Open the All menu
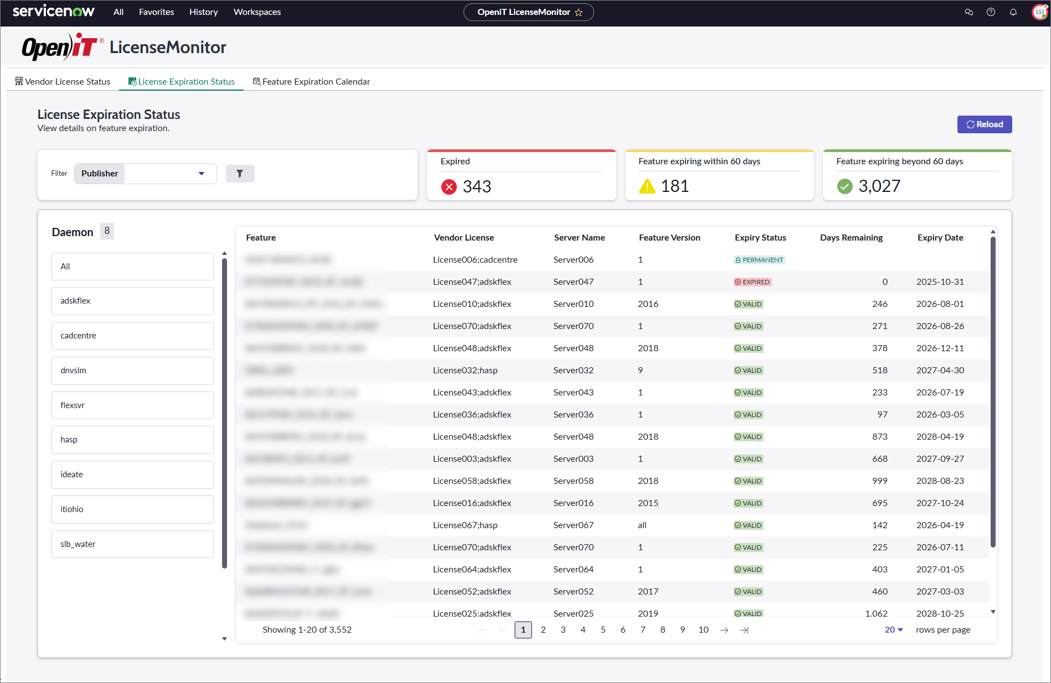Screen dimensions: 1051x683 [119, 12]
